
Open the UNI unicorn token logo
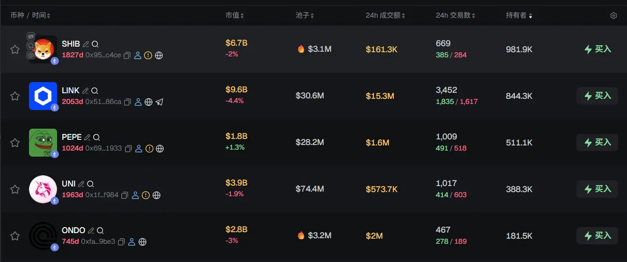click(43, 189)
